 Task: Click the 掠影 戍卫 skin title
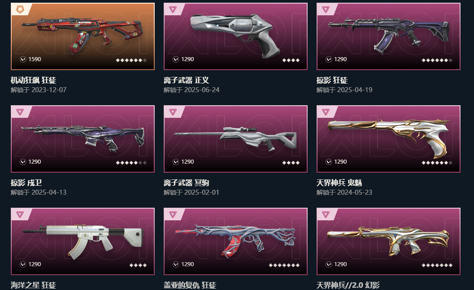pos(26,183)
